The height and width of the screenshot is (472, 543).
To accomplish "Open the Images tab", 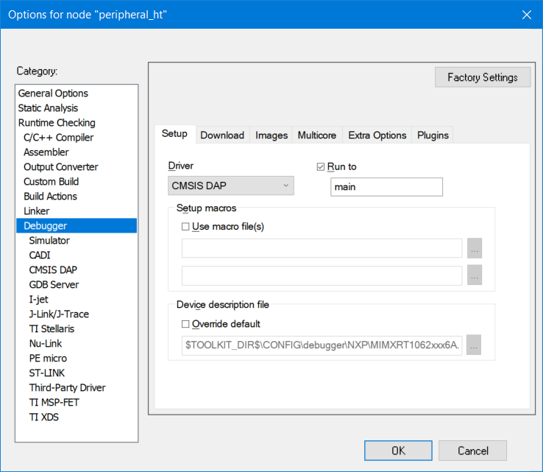I will tap(271, 135).
